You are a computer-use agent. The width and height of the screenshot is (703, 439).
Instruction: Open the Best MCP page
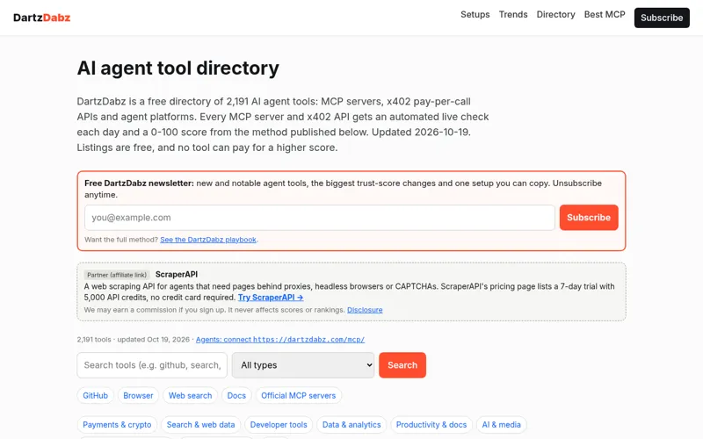click(x=605, y=14)
